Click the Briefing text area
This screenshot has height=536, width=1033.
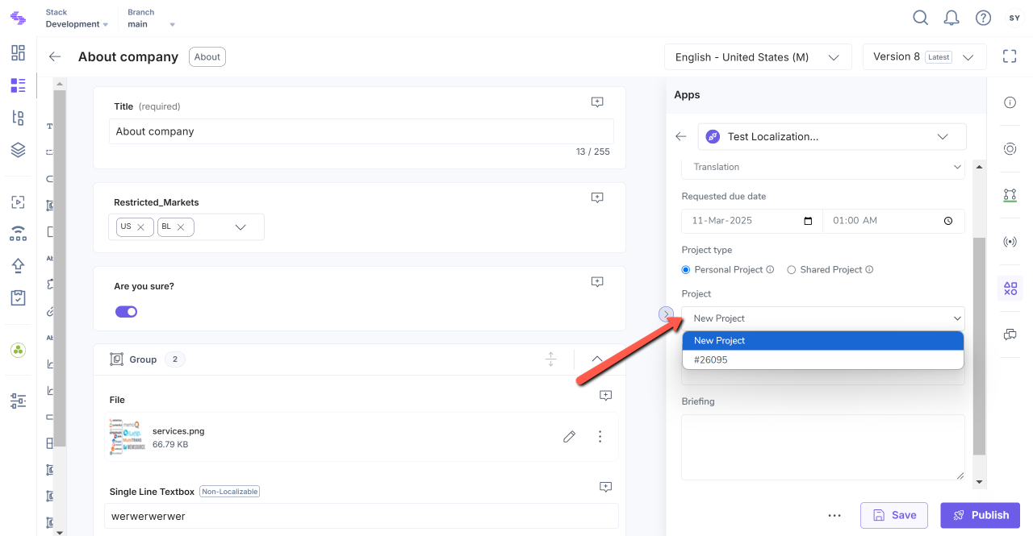823,447
